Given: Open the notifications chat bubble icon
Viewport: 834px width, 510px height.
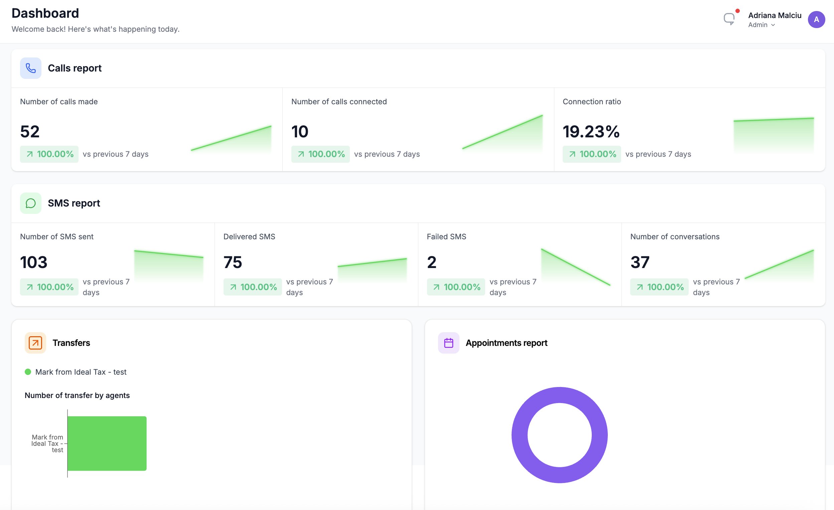Looking at the screenshot, I should pos(729,18).
